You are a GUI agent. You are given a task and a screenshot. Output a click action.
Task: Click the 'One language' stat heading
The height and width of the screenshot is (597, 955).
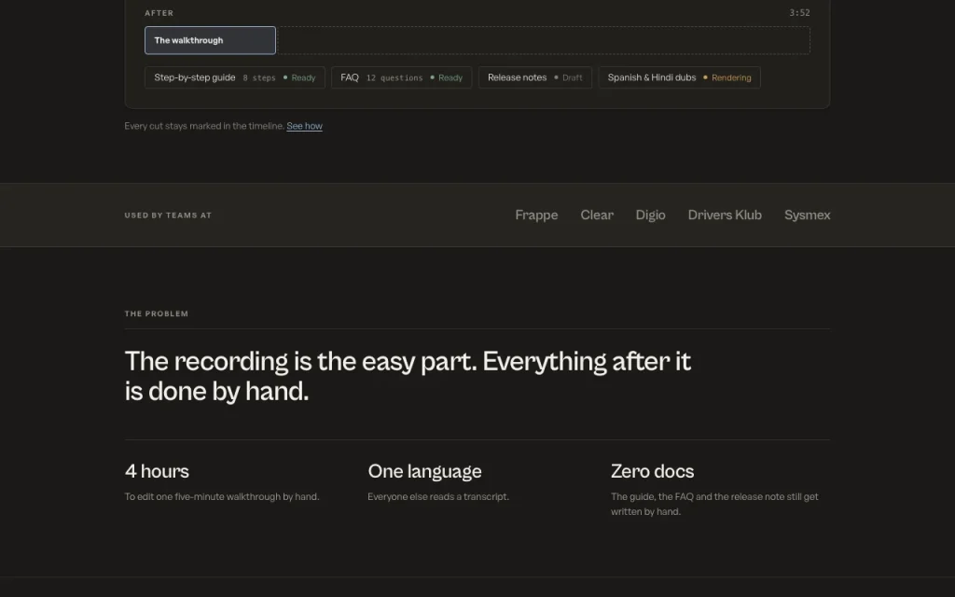click(424, 471)
